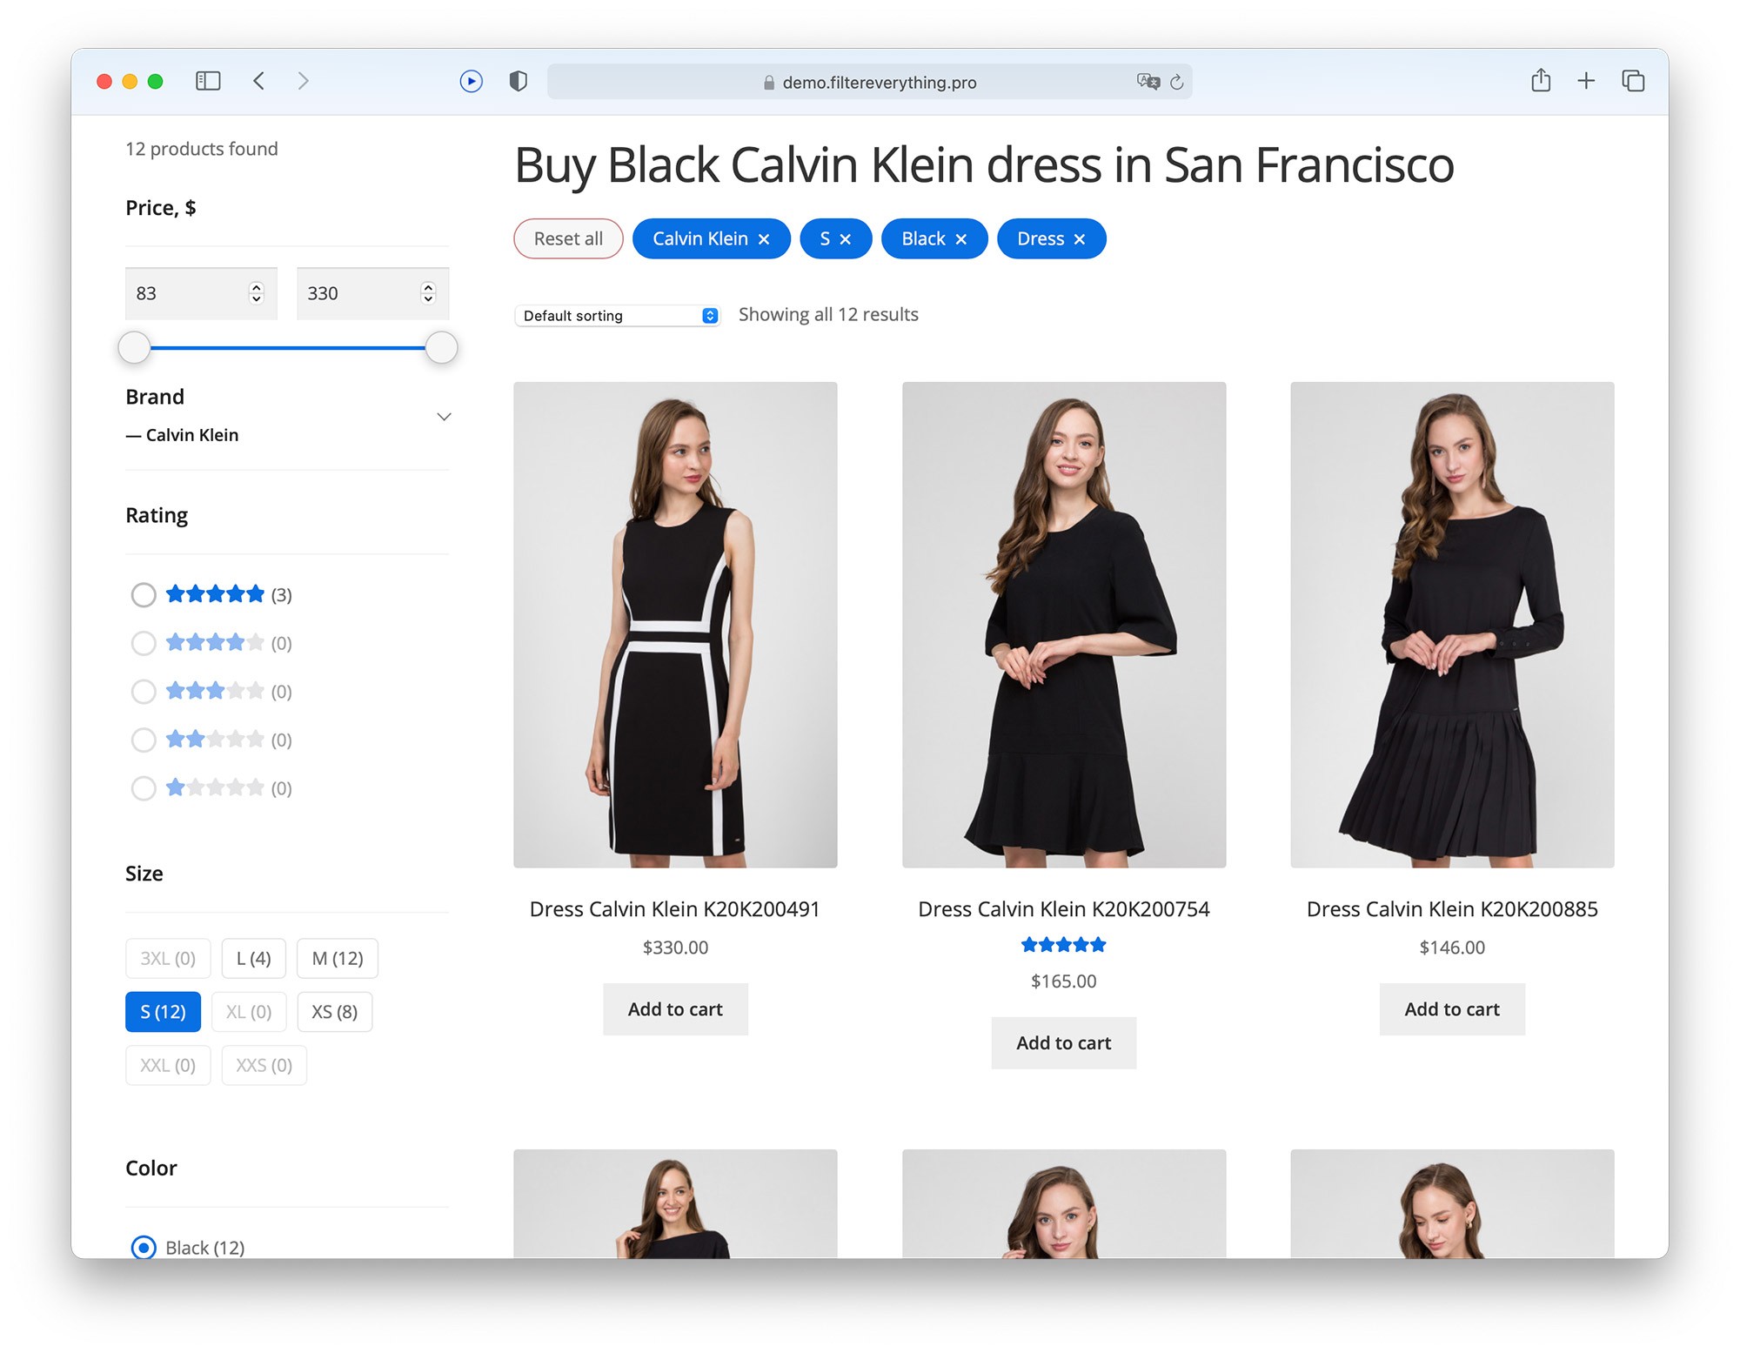The width and height of the screenshot is (1740, 1353).
Task: Click the blue play extension icon
Action: point(471,81)
